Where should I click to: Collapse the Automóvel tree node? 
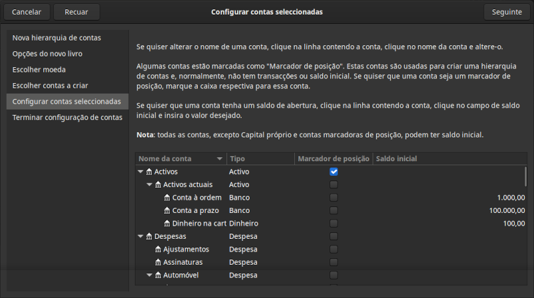(149, 275)
